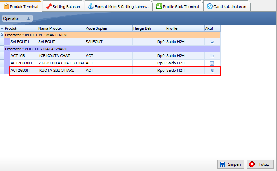Click the name cell KUOTA 2GB 3 HARI

coord(61,70)
